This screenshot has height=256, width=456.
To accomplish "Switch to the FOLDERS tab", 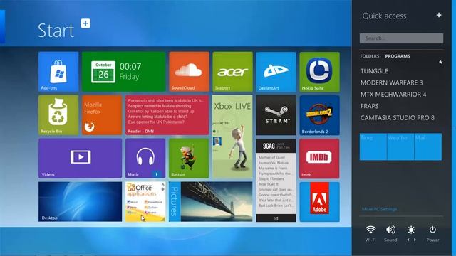I will [x=370, y=56].
